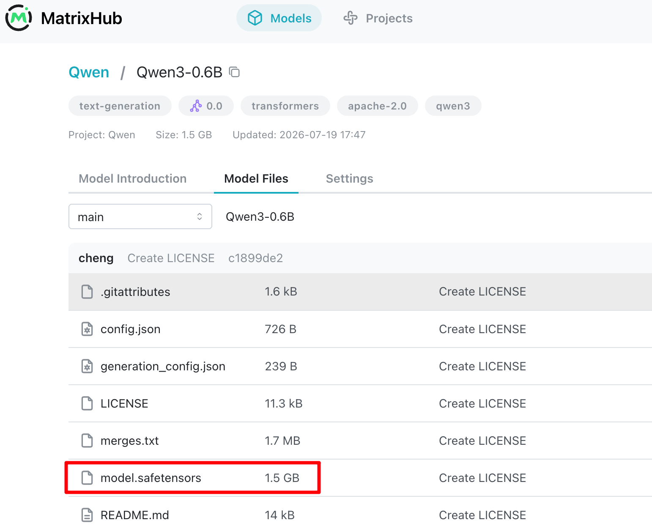Click the commit hash c1899de2

point(255,258)
